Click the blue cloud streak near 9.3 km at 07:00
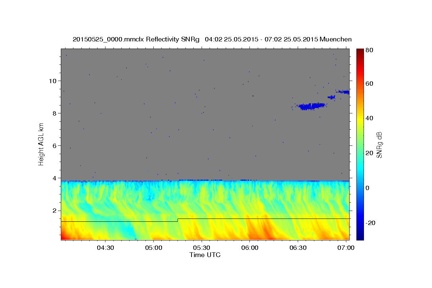 343,92
